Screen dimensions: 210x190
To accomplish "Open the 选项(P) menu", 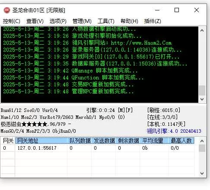I will [58, 21].
